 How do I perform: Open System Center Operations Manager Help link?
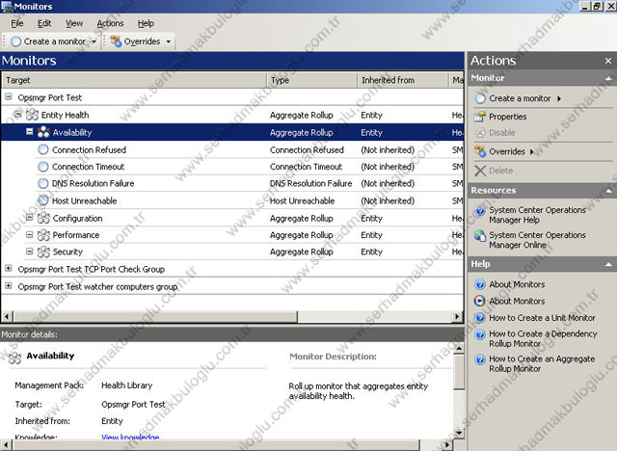coord(537,215)
